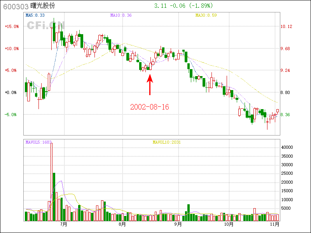Click the 11月 label on the time axis
This screenshot has height=233, width=311.
(275, 224)
